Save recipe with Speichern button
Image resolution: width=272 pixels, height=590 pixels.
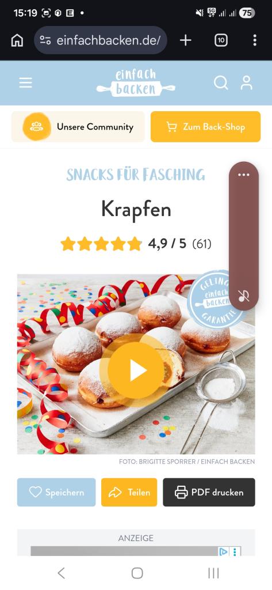[x=56, y=492]
